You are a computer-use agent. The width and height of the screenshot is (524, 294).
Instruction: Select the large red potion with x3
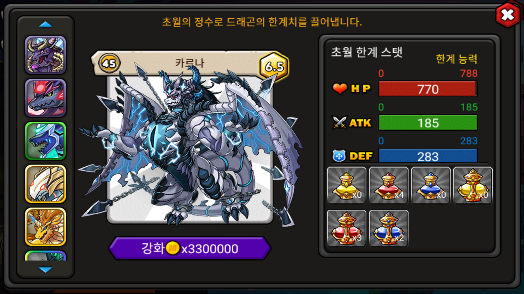coord(347,228)
